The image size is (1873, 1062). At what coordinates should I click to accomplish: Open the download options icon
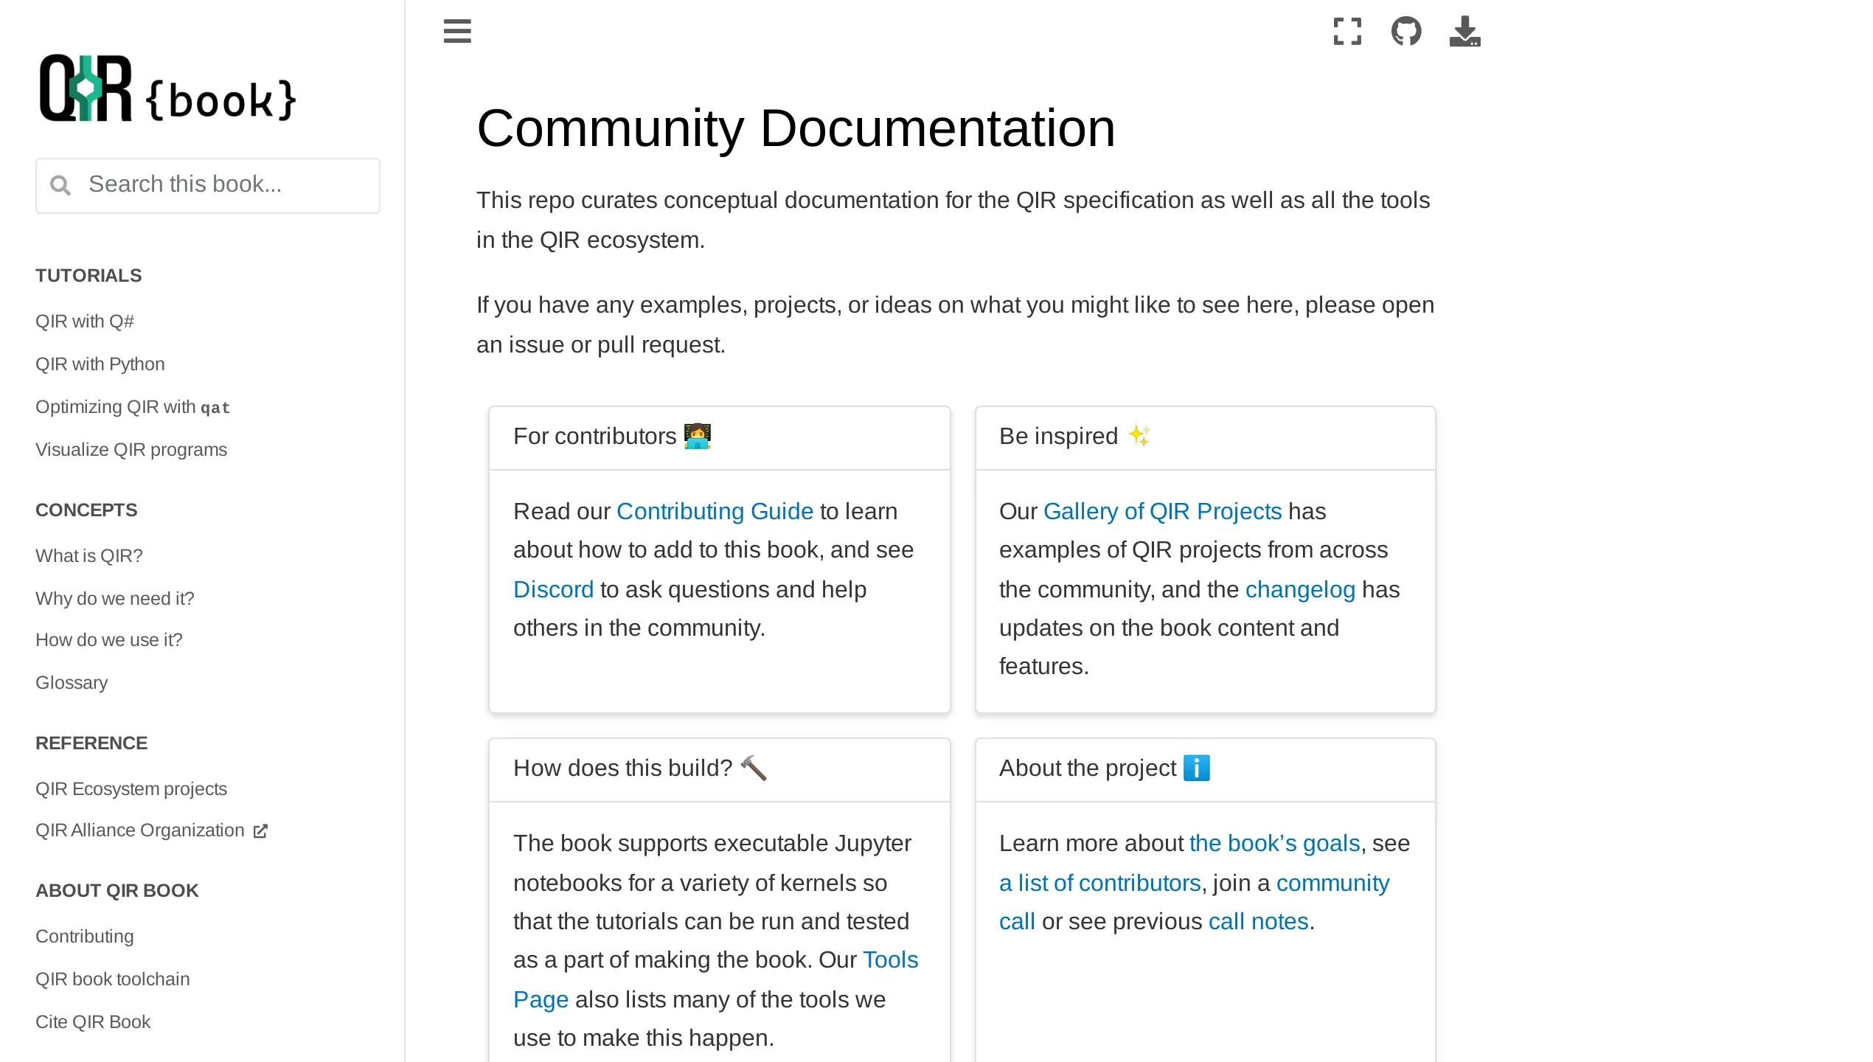(1464, 31)
